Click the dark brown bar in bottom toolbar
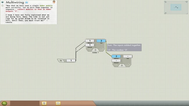 click(25, 103)
